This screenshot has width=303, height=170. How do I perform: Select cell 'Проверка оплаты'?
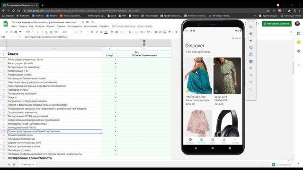click(x=54, y=90)
